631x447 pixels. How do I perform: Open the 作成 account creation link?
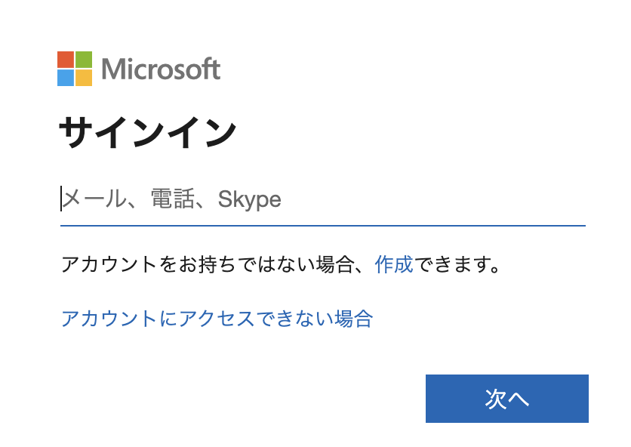click(394, 265)
